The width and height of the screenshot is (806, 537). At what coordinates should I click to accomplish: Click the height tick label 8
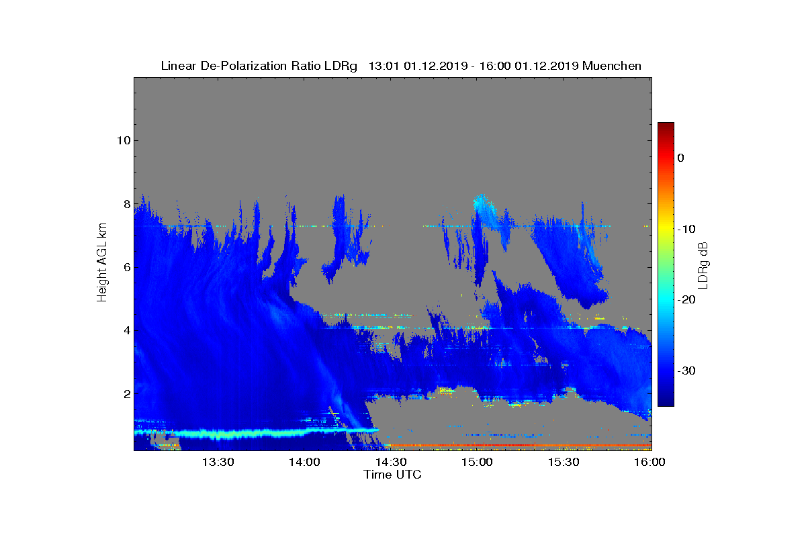126,204
